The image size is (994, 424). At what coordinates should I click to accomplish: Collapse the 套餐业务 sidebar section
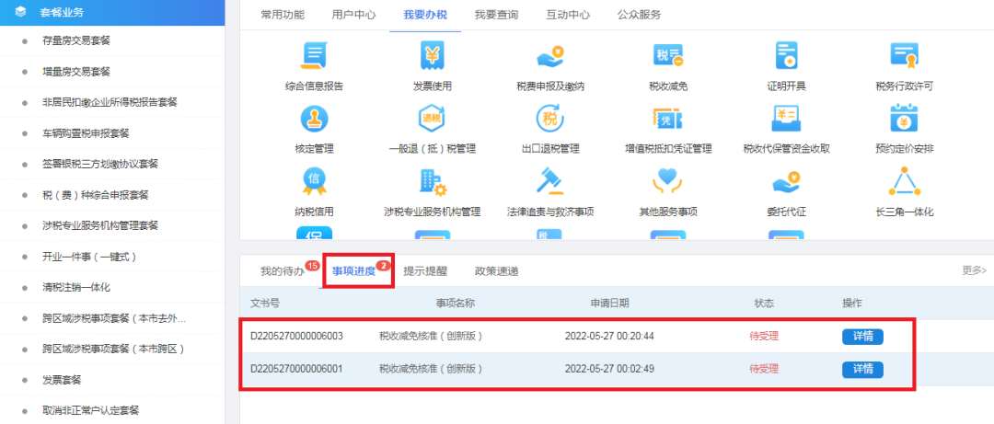(112, 13)
